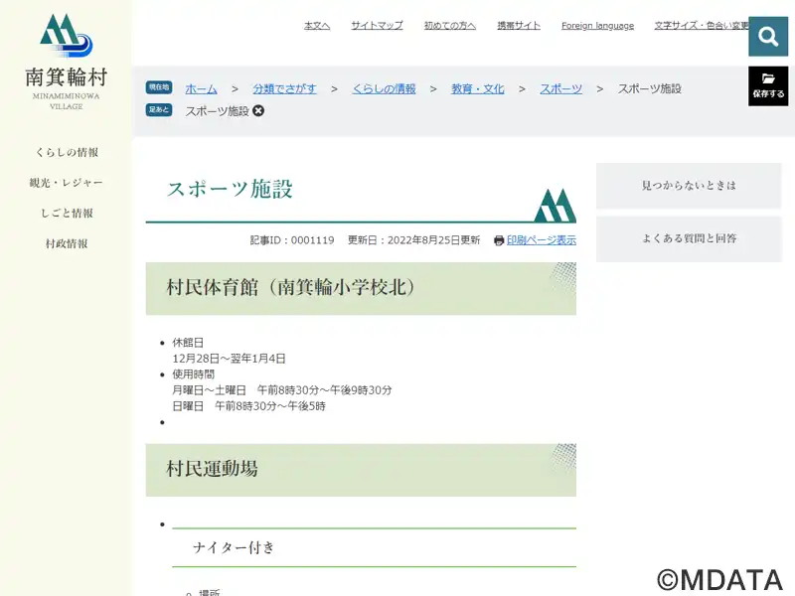Viewport: 795px width, 596px height.
Task: Open 観光・レジャー sidebar menu item
Action: [x=66, y=183]
